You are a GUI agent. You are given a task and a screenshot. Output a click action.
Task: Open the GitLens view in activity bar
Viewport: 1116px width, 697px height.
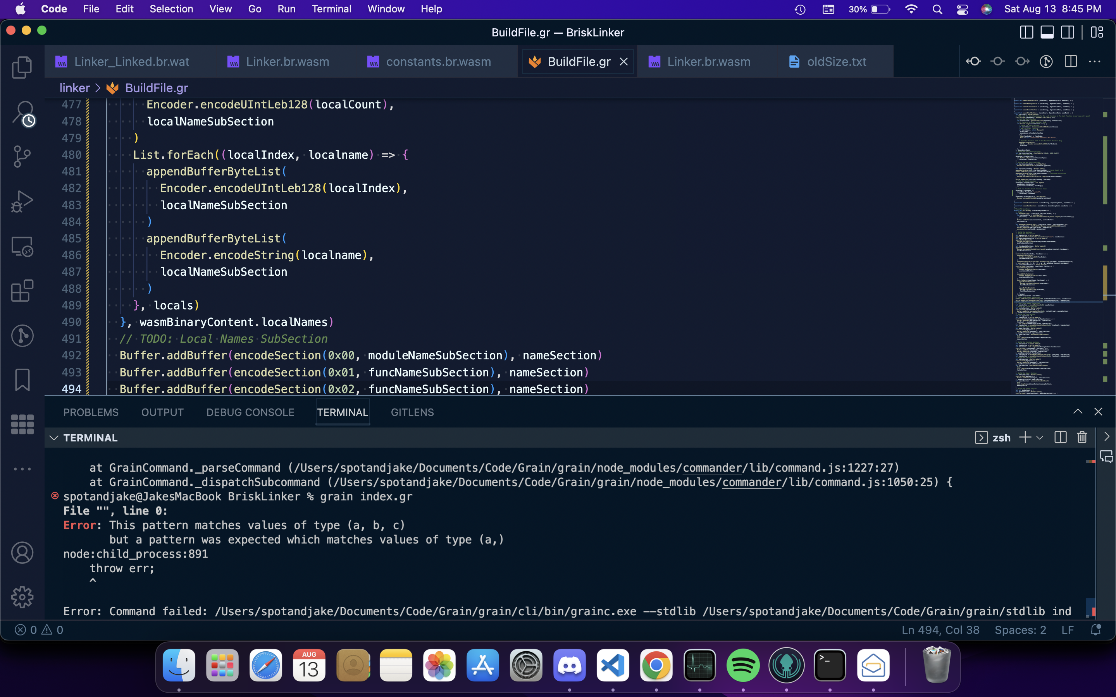pos(22,336)
